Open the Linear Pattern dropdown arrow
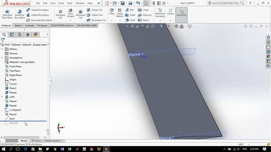This screenshot has width=271, height=152. click(120, 21)
